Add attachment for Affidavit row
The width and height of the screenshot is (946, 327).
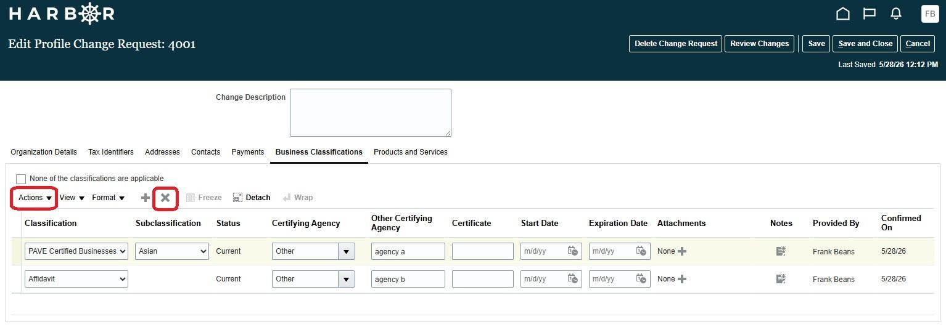pos(682,279)
